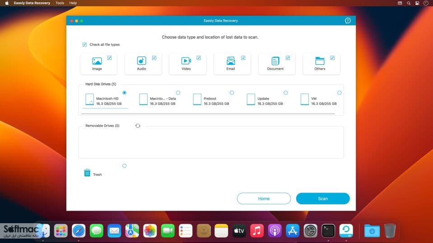Open System Settings from the Dock
The width and height of the screenshot is (433, 243).
pos(310,230)
